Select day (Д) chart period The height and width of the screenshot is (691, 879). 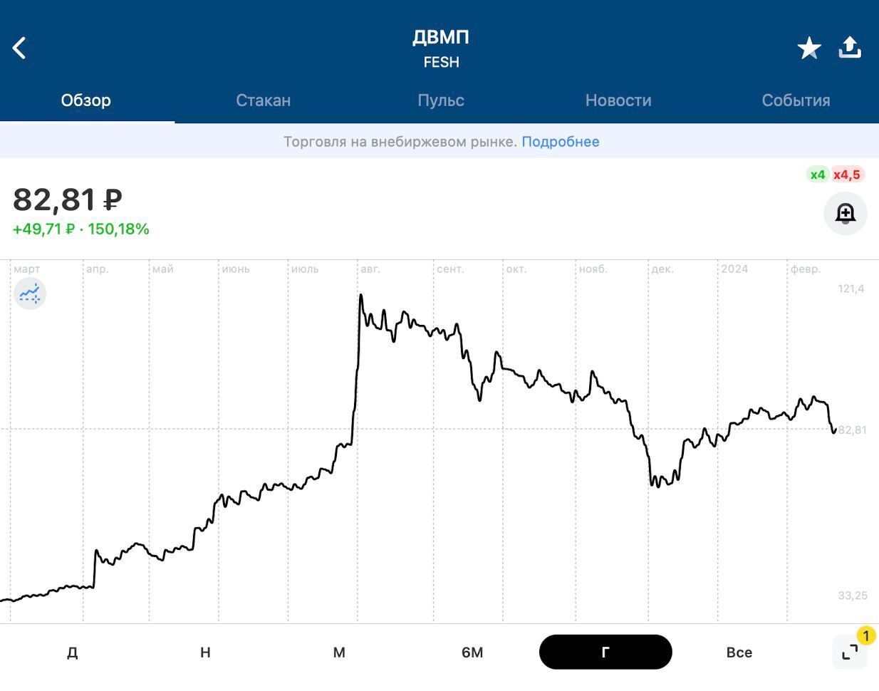click(x=72, y=653)
